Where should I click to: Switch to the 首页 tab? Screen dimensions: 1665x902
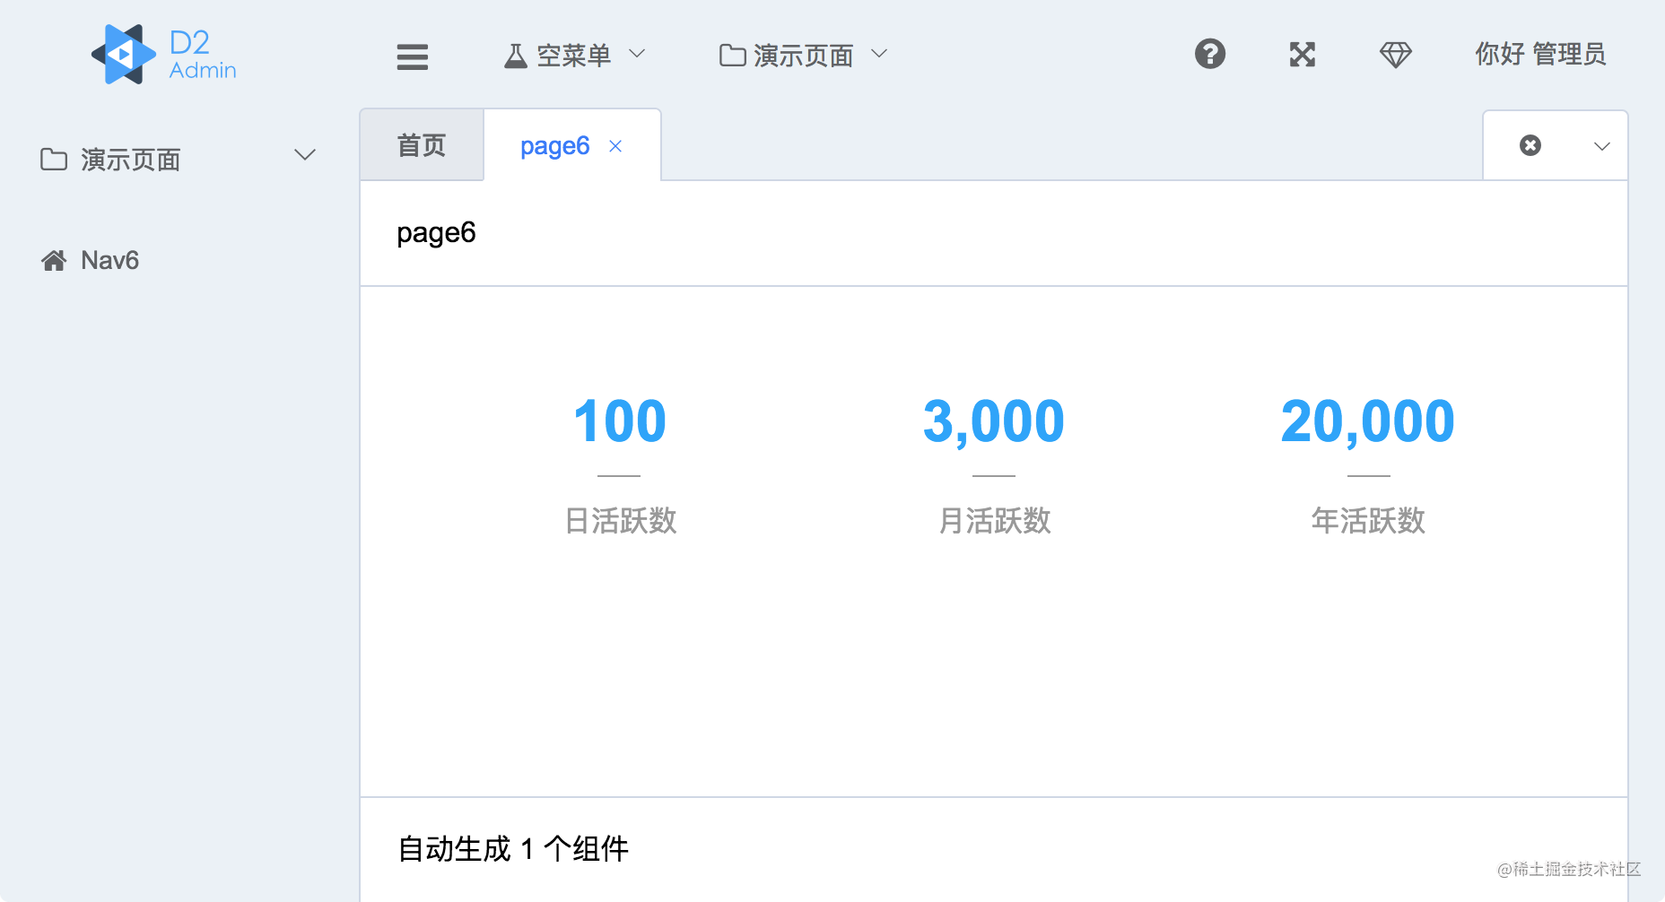[422, 145]
